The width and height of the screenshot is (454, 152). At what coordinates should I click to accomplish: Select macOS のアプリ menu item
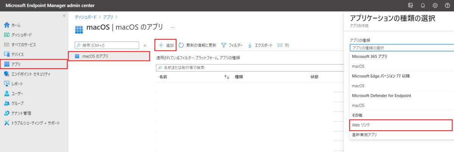109,56
